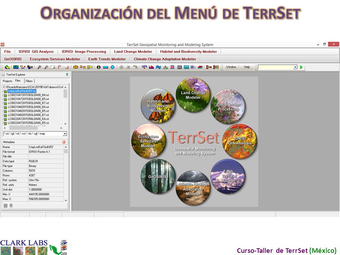Viewport: 340px width, 255px height.
Task: Open the GeOSIRIS menu
Action: click(13, 59)
